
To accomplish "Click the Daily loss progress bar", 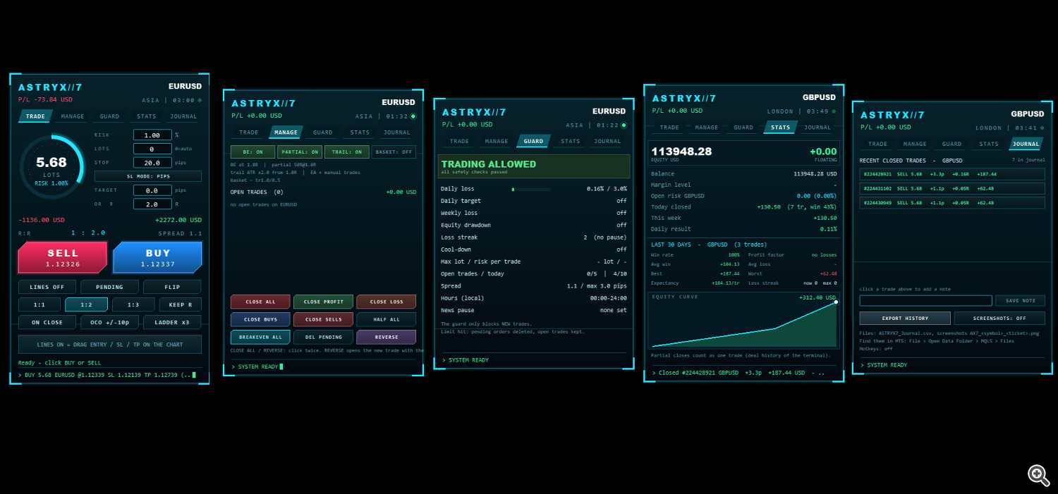I will [531, 189].
